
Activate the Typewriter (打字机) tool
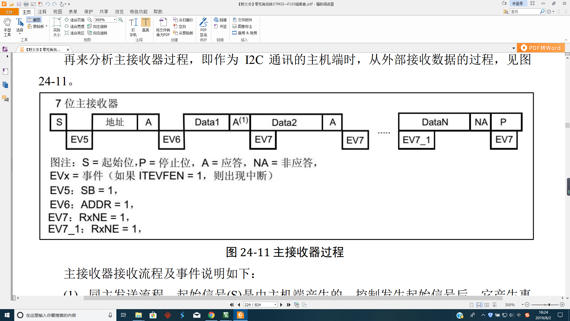point(133,26)
